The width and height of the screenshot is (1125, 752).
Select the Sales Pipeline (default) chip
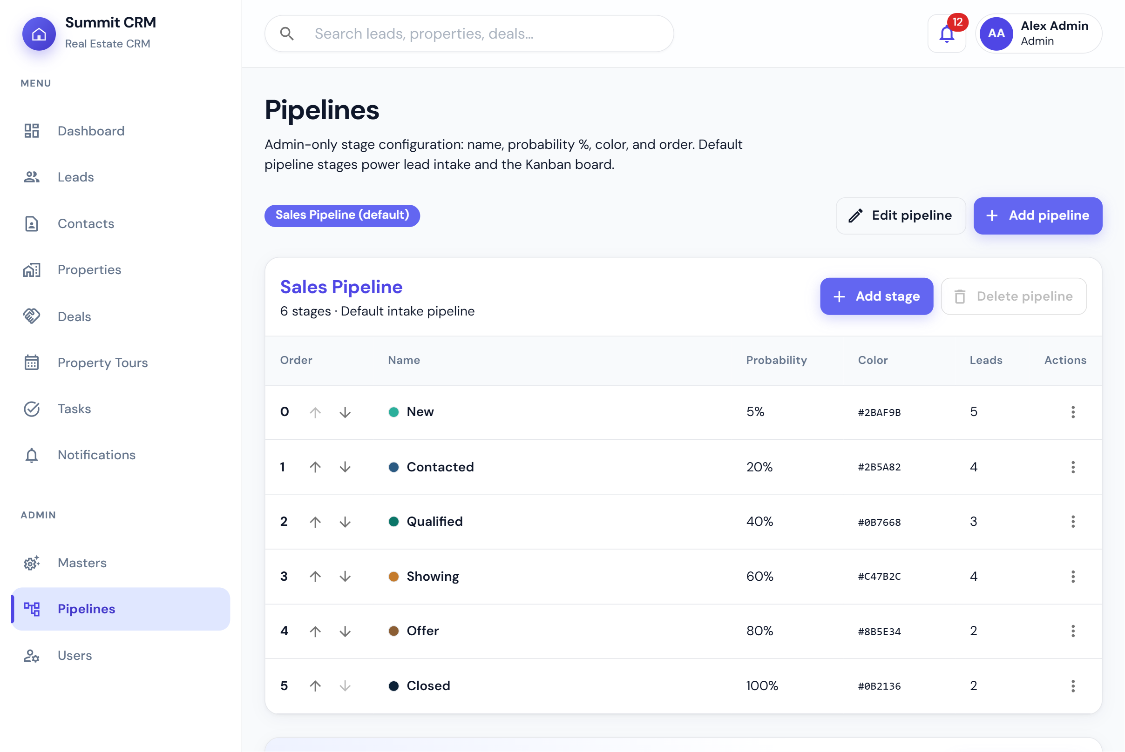coord(342,215)
